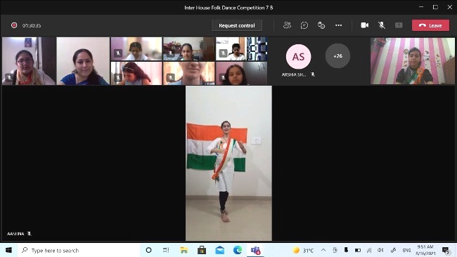Click the ENG language indicator
This screenshot has height=257, width=457.
click(x=407, y=250)
